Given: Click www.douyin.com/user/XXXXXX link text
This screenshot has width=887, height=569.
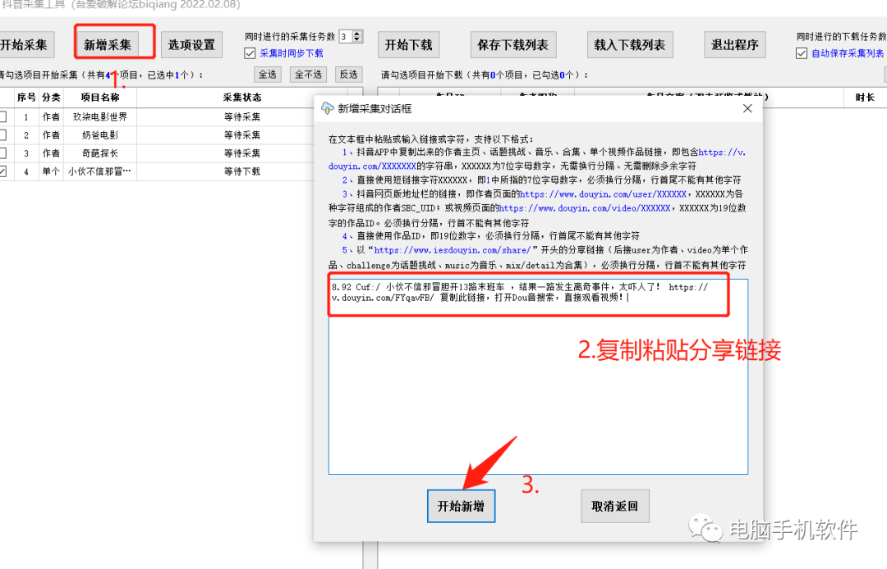Looking at the screenshot, I should pos(603,193).
